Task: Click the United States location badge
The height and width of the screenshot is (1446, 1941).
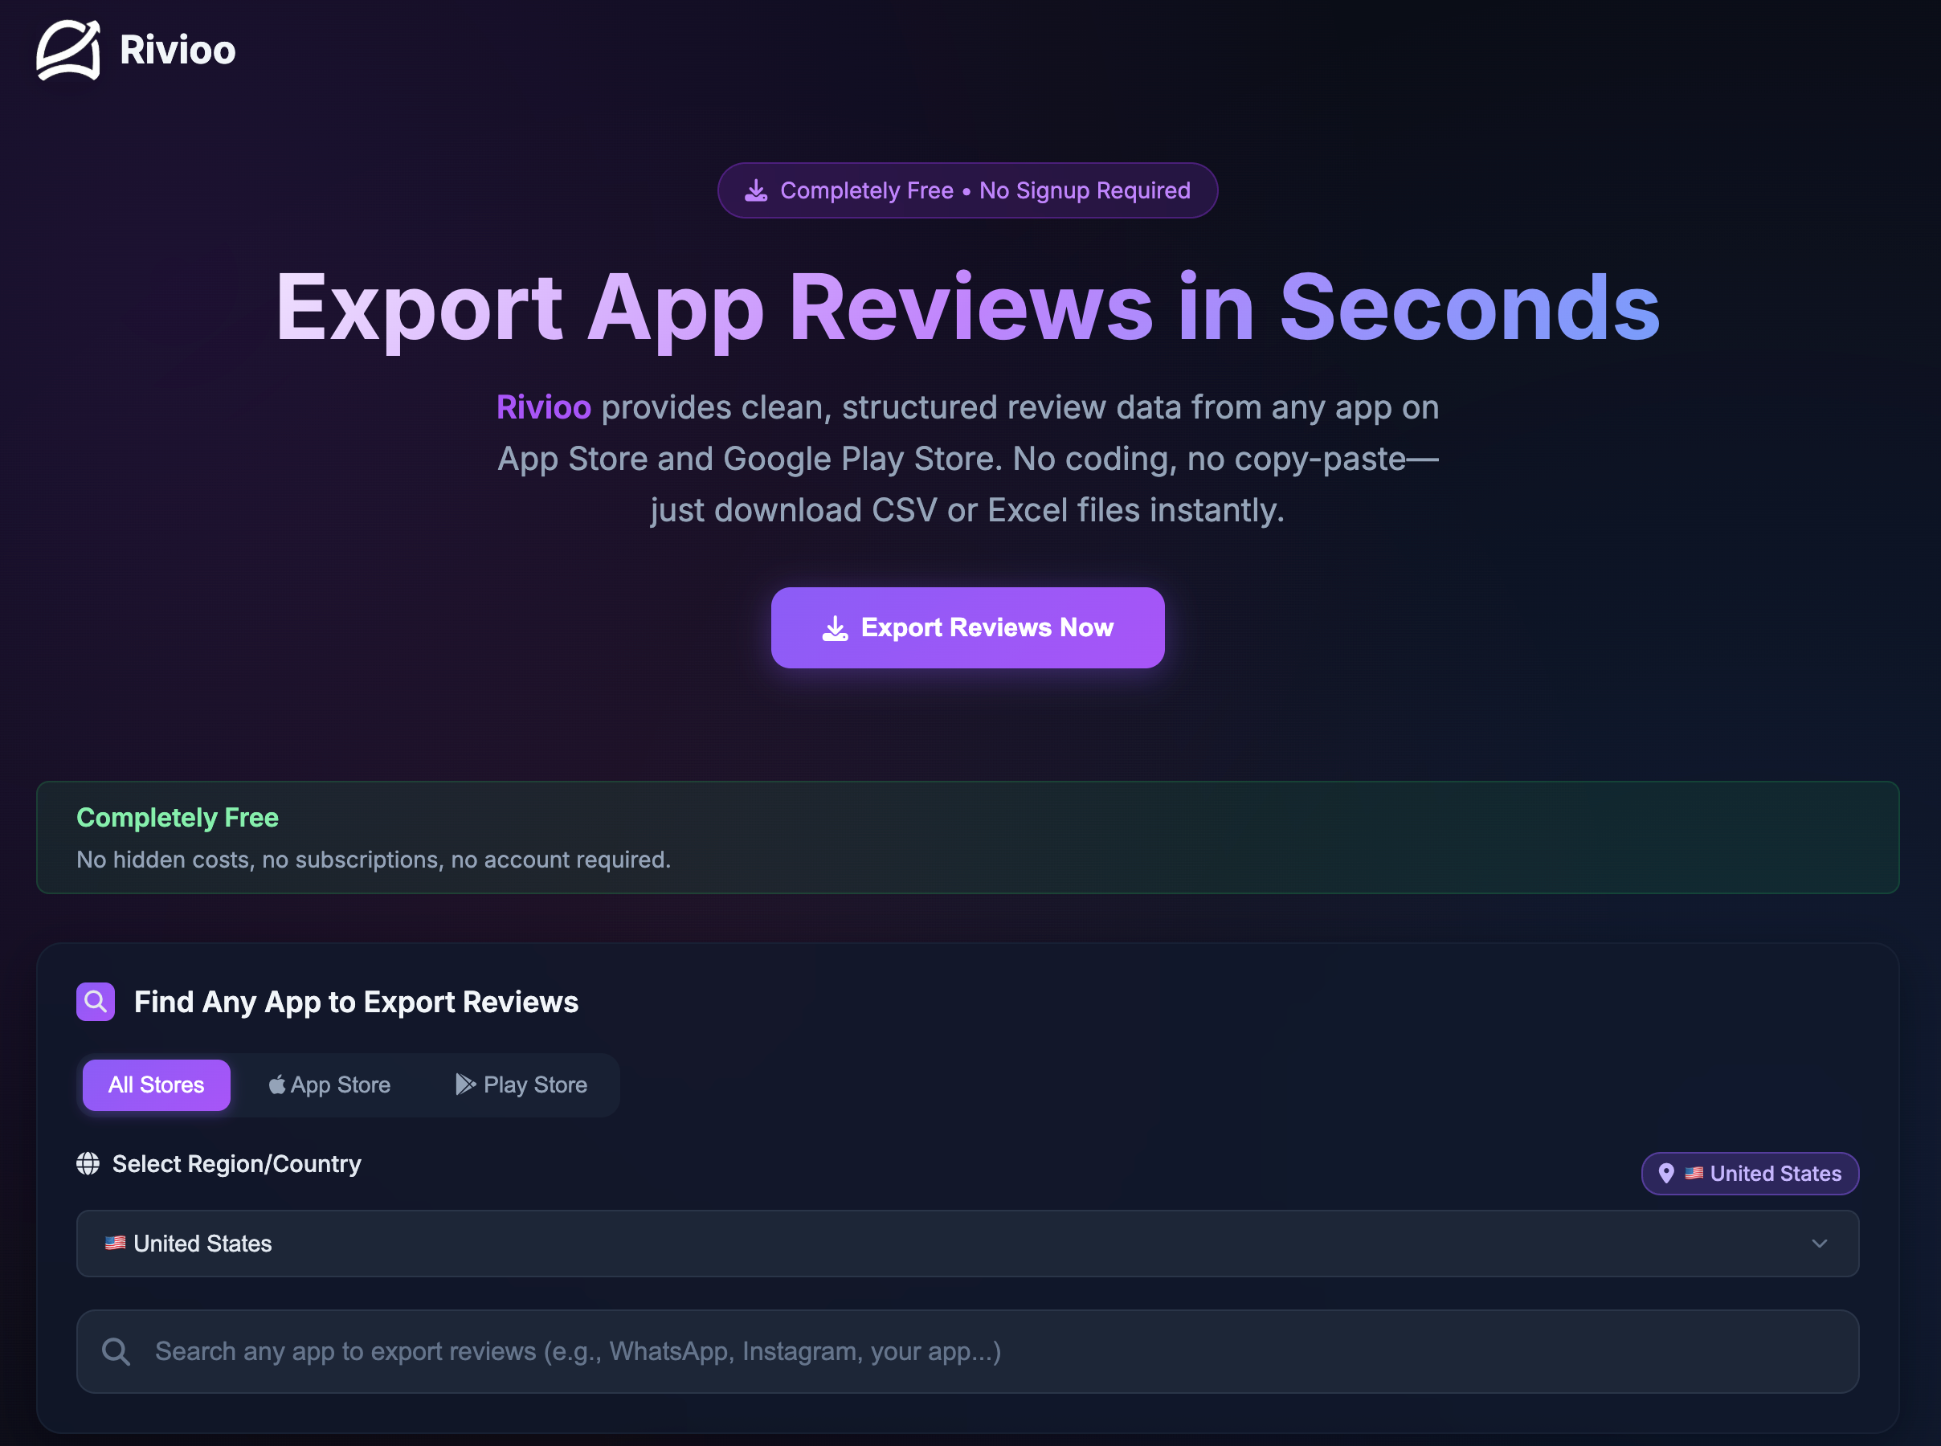Action: (x=1751, y=1174)
